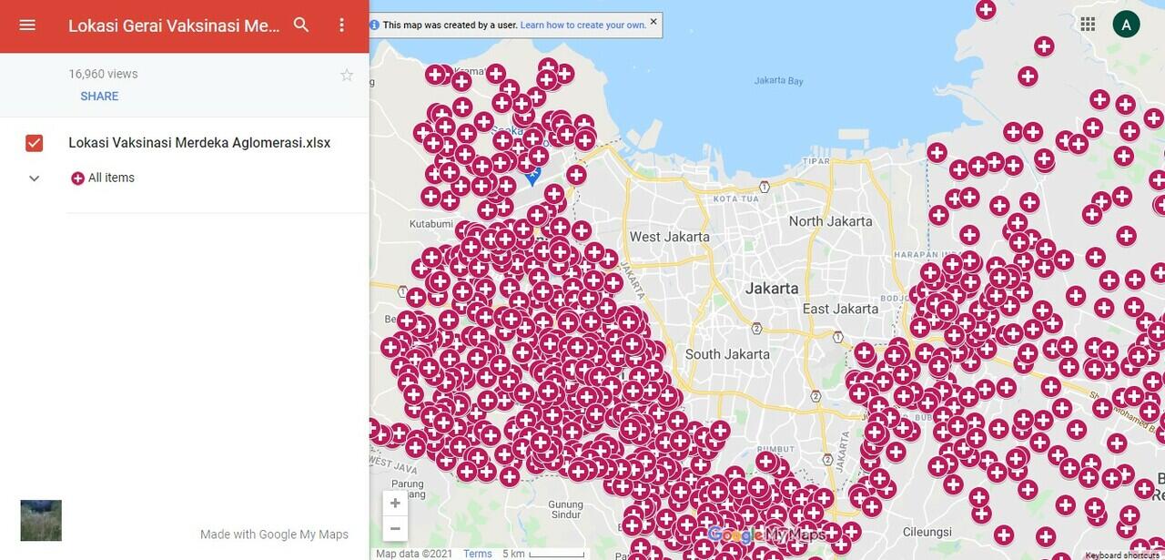Toggle Lokasi Vaksinasi Merdeka Aglomerasi layer checkbox

coord(34,143)
